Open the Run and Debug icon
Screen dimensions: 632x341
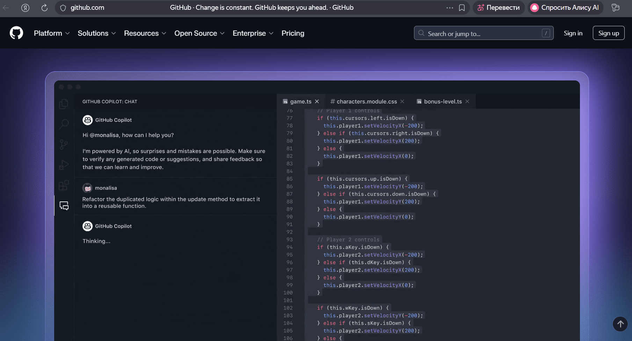[64, 165]
